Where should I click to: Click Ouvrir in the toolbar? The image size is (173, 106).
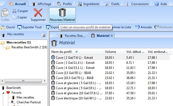pyautogui.click(x=8, y=27)
